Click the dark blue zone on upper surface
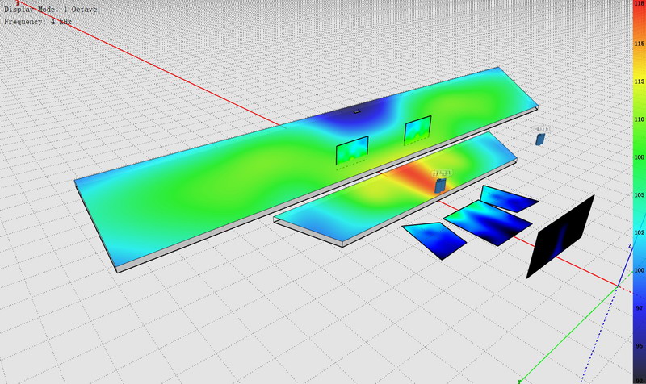 (355, 121)
